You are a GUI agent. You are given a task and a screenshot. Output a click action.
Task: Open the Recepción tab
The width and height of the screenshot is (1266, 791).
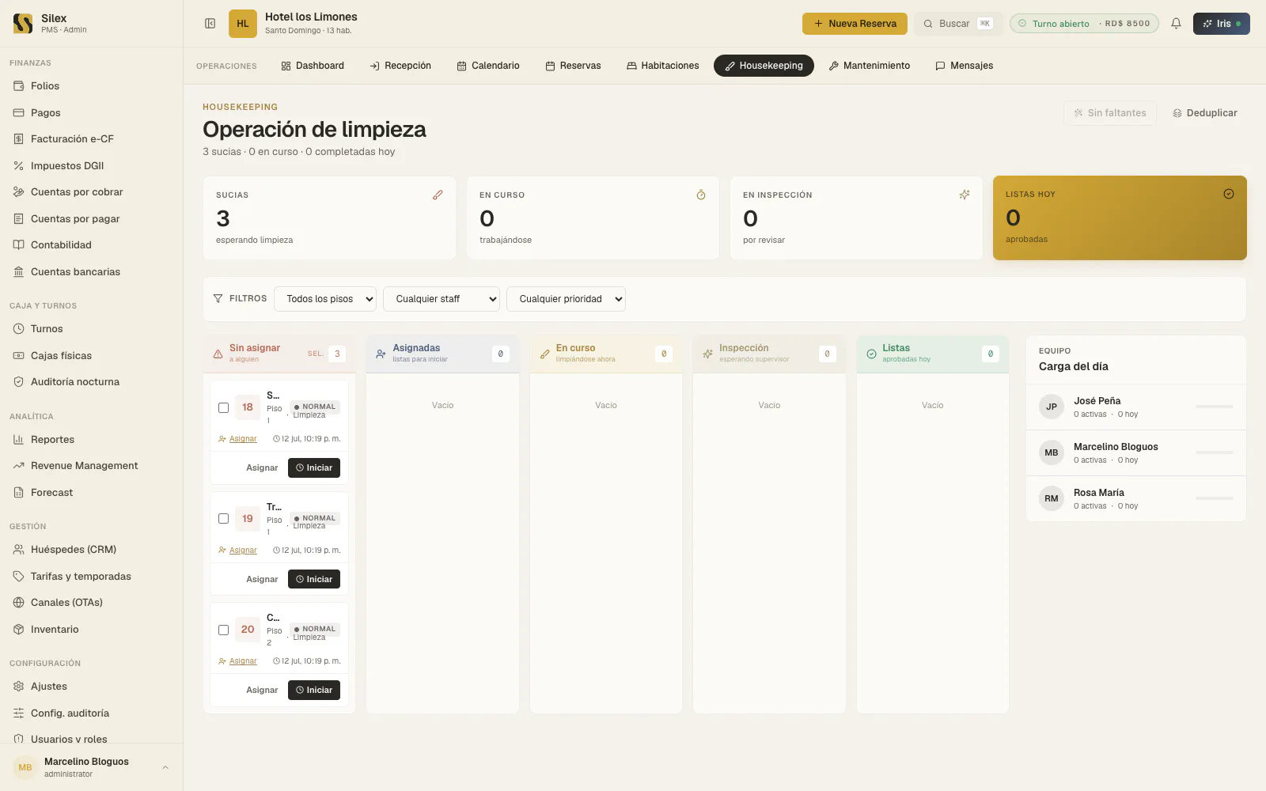(400, 66)
